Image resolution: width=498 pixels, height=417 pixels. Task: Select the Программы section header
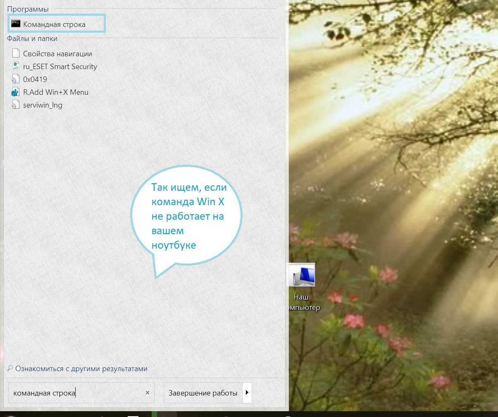click(28, 9)
